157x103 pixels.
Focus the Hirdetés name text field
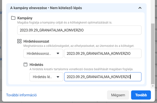103,77
